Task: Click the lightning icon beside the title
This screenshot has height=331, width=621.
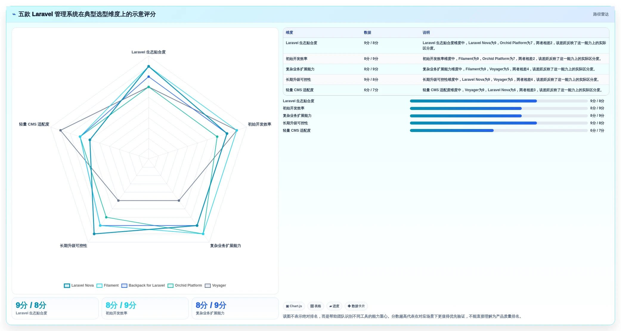Action: coord(14,14)
